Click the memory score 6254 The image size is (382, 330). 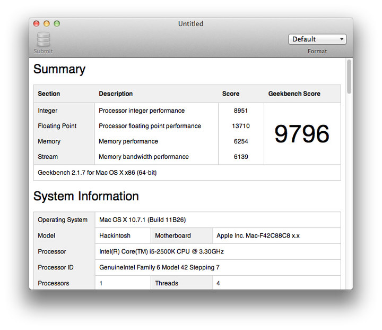coord(241,141)
